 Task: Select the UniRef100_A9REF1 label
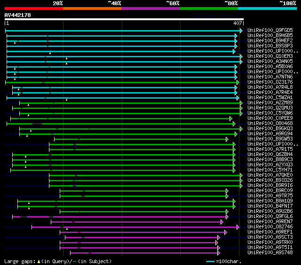pos(270,232)
